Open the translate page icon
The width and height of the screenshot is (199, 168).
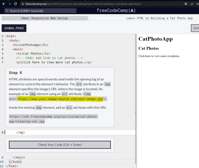tap(186, 4)
